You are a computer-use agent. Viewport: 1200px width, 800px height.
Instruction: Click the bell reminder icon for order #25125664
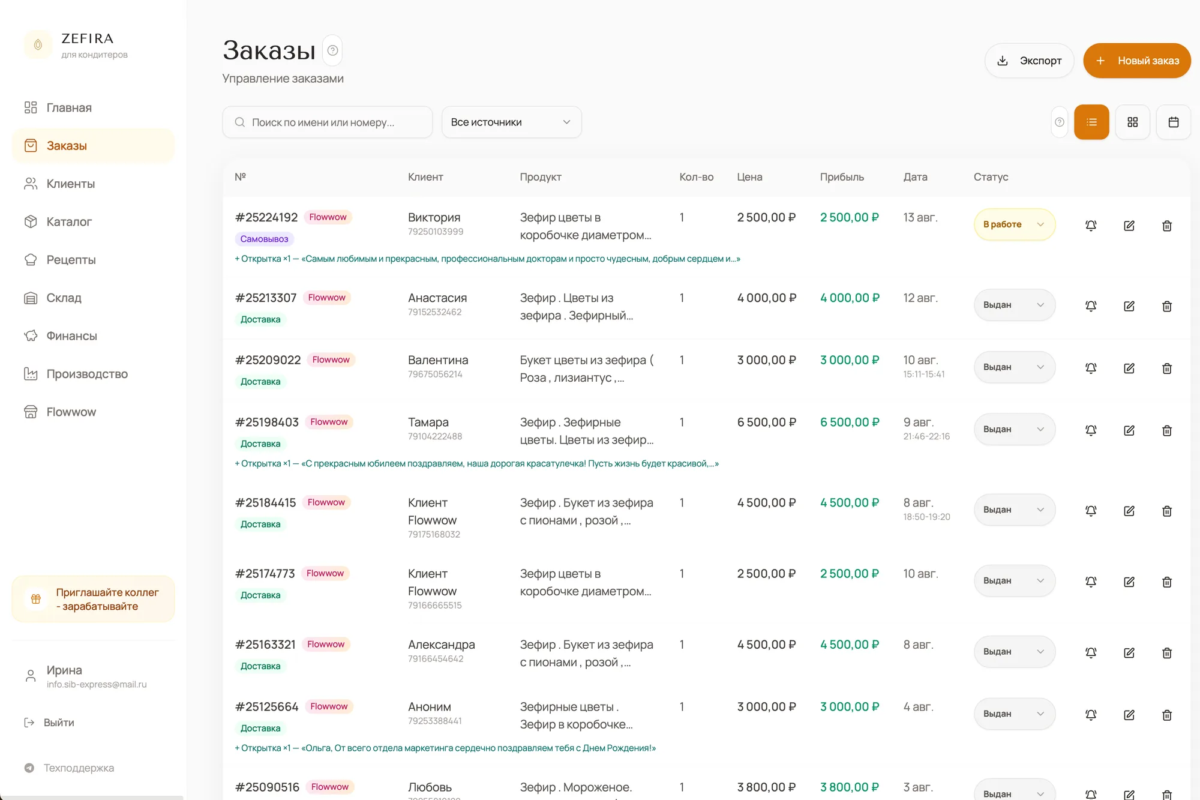[x=1091, y=715]
